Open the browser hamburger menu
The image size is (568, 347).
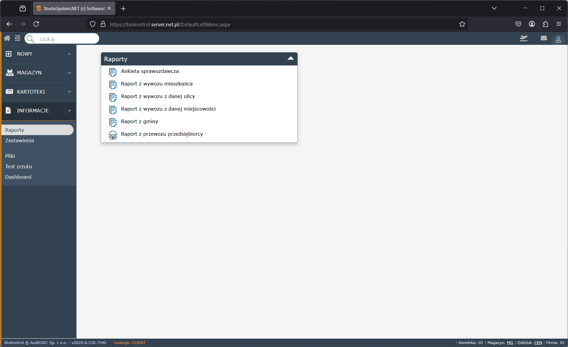coord(559,24)
